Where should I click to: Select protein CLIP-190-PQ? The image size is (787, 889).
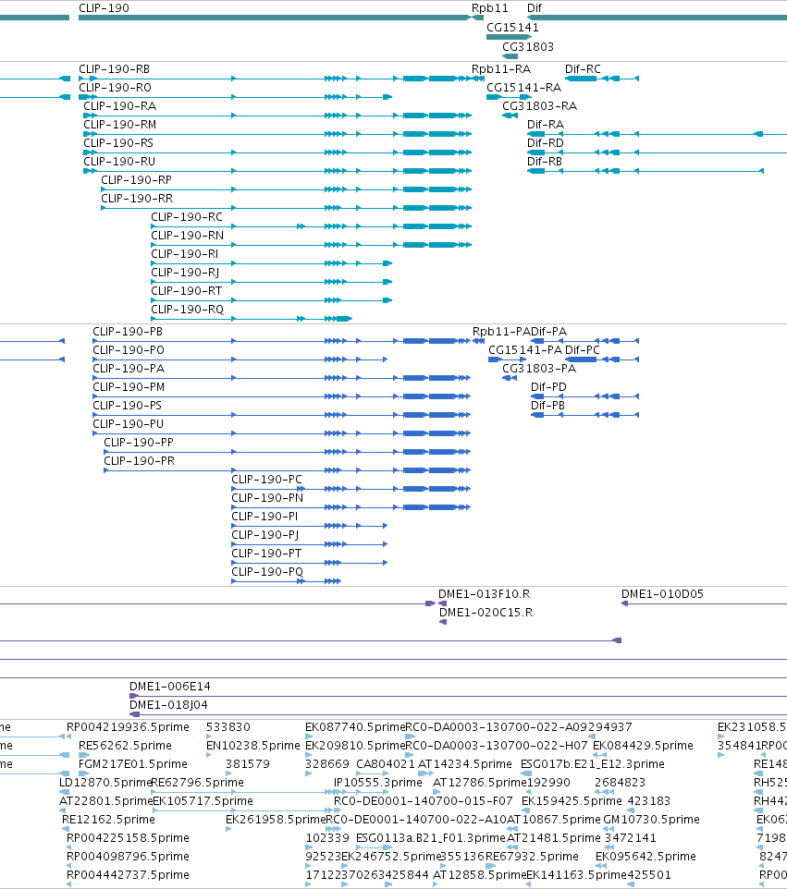pyautogui.click(x=286, y=581)
